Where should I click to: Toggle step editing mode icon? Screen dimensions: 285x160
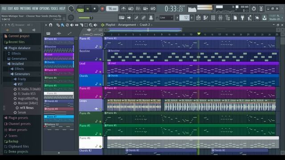(136, 18)
